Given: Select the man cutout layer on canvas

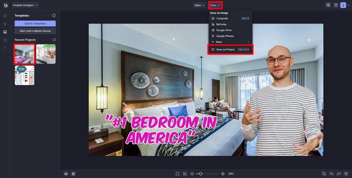Looking at the screenshot, I should pos(282,100).
